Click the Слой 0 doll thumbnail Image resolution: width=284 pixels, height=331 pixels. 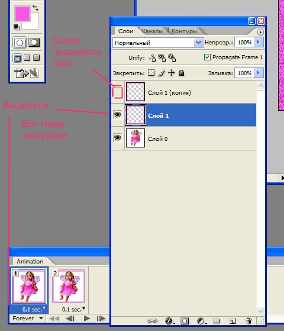135,138
